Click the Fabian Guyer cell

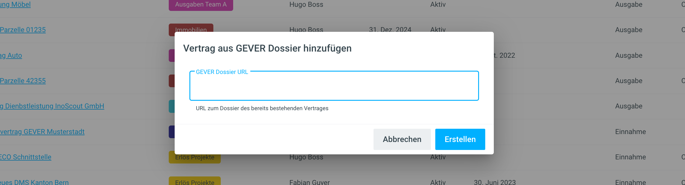[x=309, y=182]
